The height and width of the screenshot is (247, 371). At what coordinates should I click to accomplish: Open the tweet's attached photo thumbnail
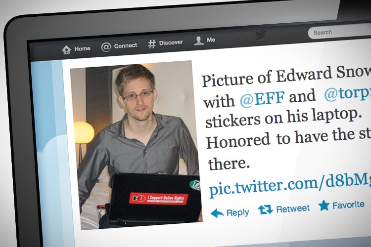click(136, 145)
